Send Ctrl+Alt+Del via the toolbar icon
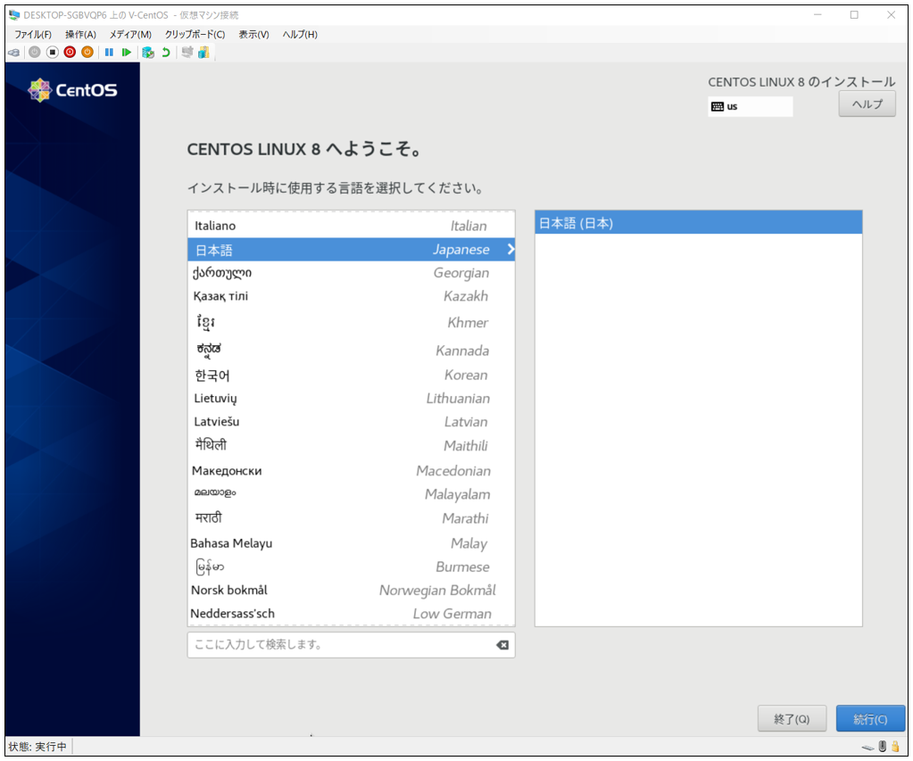The height and width of the screenshot is (761, 913). pos(13,53)
